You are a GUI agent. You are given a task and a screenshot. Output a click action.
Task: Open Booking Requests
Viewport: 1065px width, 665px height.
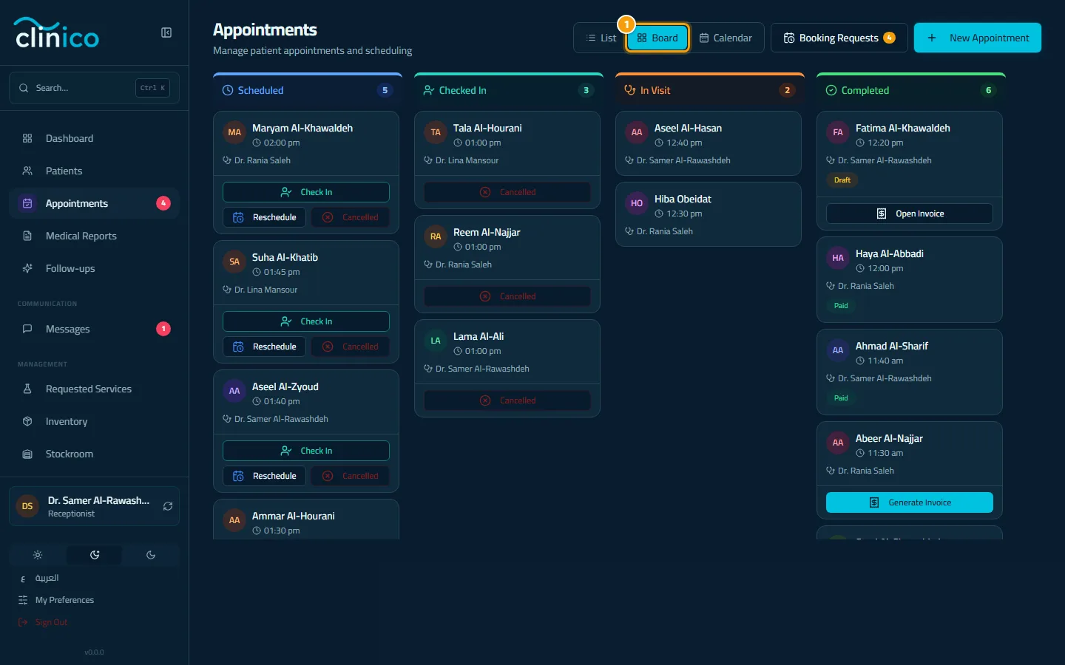click(839, 38)
